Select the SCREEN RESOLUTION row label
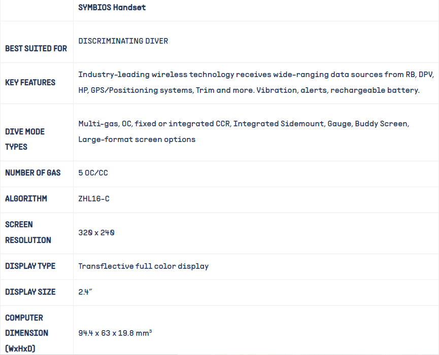Image resolution: width=439 pixels, height=355 pixels. click(28, 232)
